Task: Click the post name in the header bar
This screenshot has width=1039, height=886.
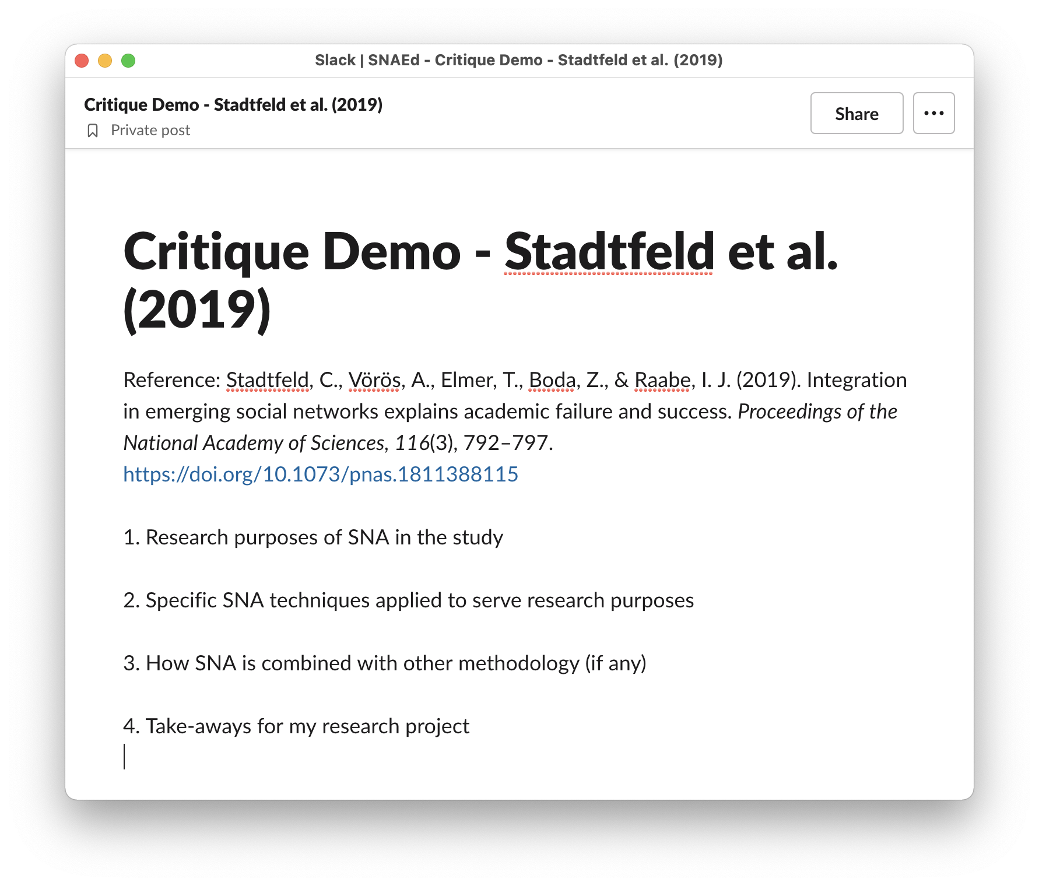Action: [x=233, y=105]
